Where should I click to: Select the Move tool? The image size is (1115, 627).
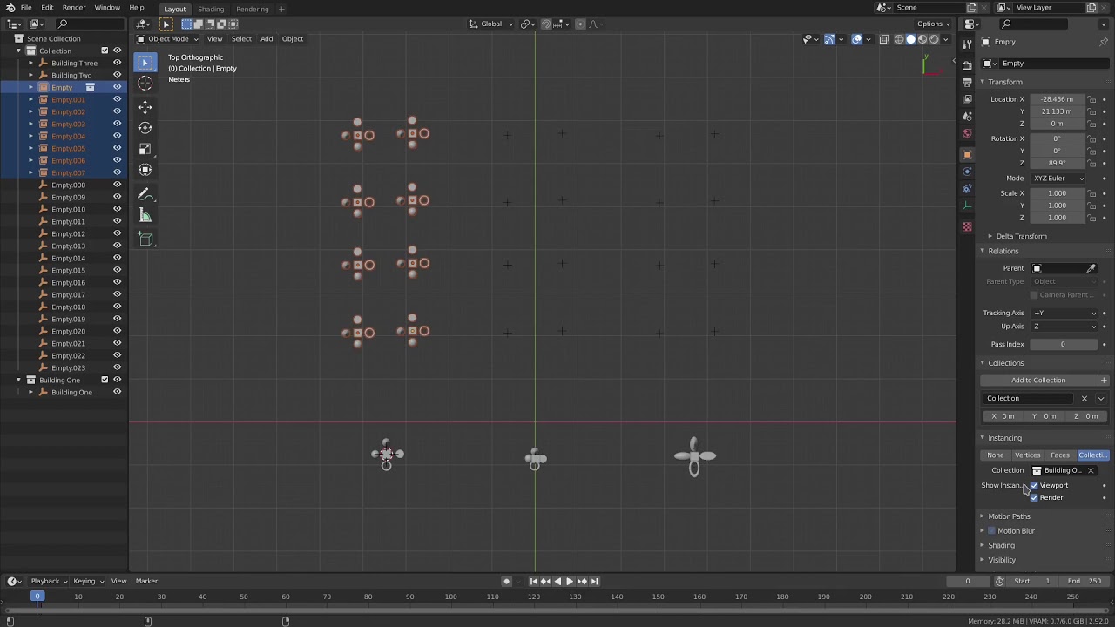145,107
